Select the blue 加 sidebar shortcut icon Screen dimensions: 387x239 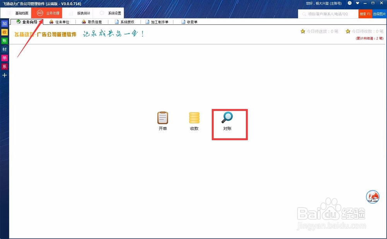(x=4, y=24)
